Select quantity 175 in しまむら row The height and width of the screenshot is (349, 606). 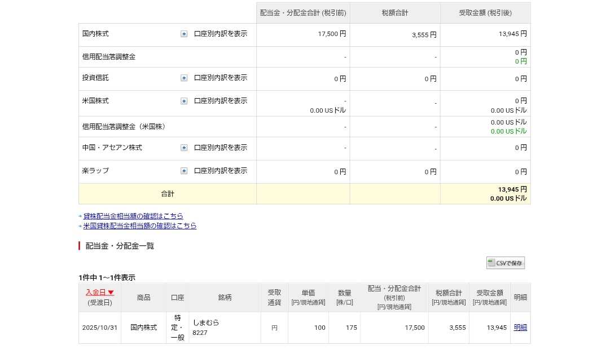click(352, 328)
